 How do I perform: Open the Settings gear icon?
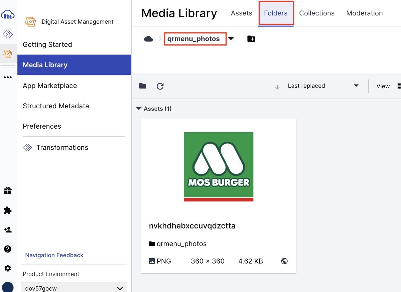8,268
